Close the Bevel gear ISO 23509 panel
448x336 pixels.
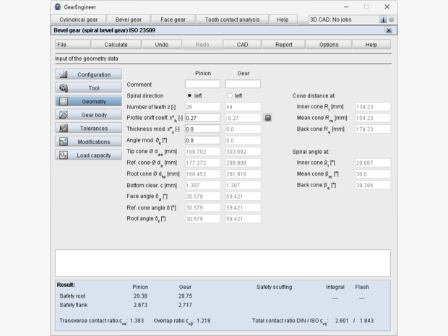pyautogui.click(x=389, y=30)
